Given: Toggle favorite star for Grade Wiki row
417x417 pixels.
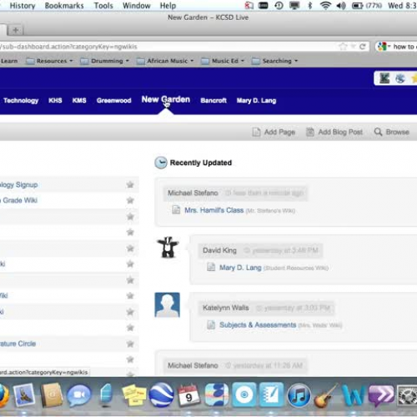Looking at the screenshot, I should point(130,200).
